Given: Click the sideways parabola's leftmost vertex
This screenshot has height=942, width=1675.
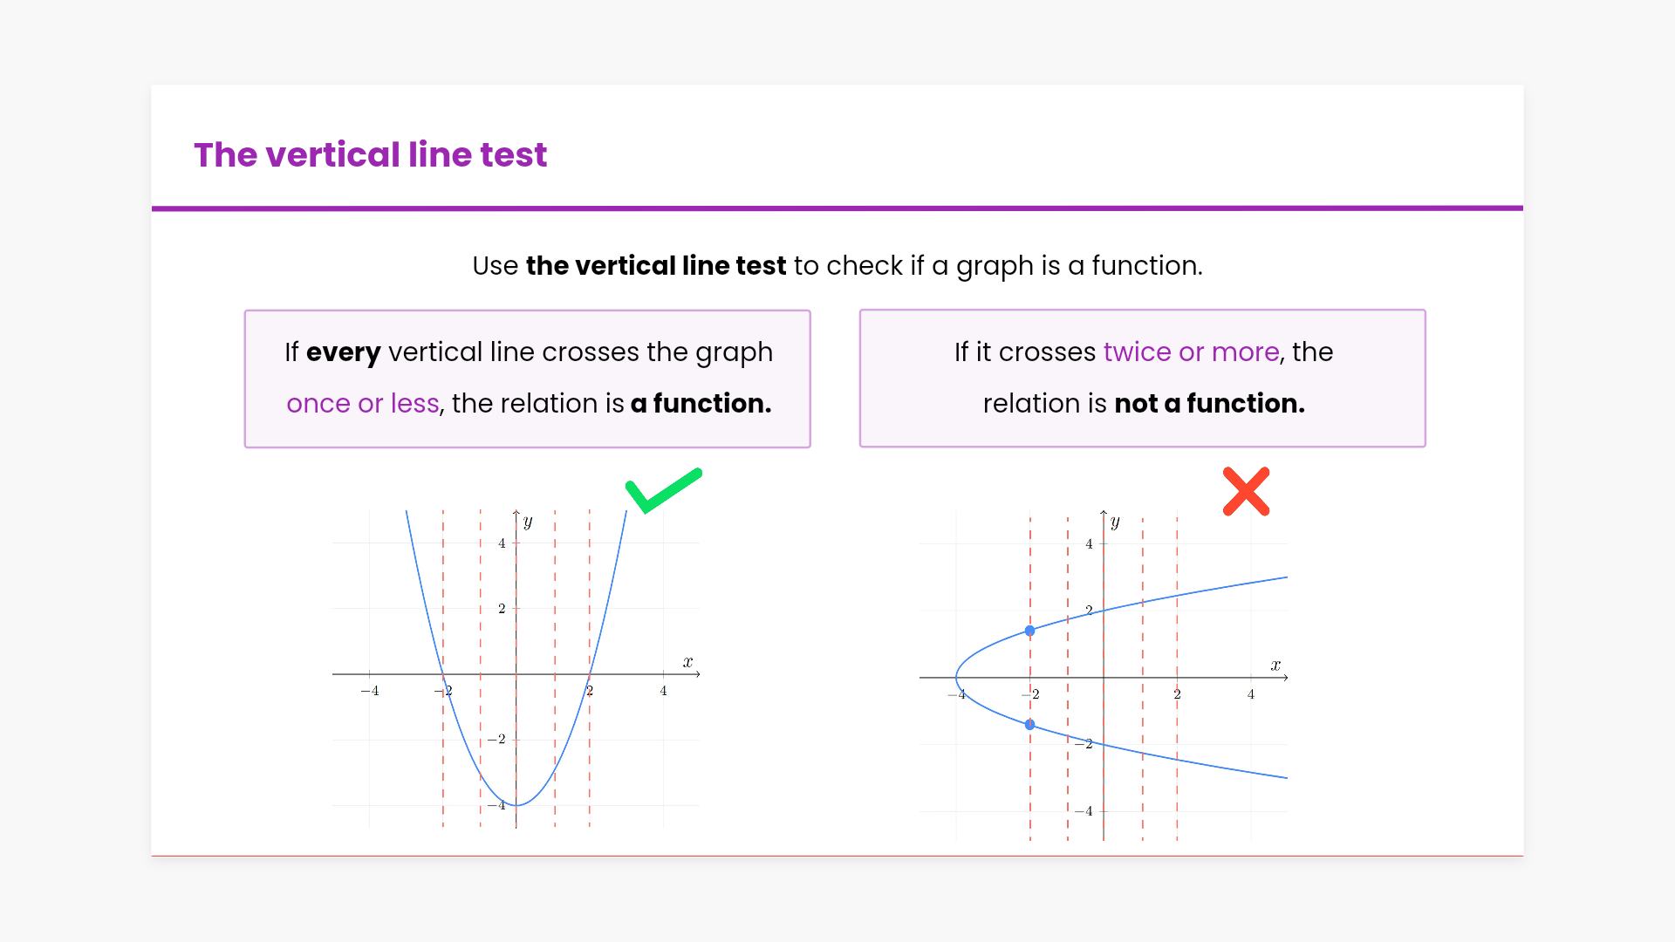Looking at the screenshot, I should [x=957, y=678].
